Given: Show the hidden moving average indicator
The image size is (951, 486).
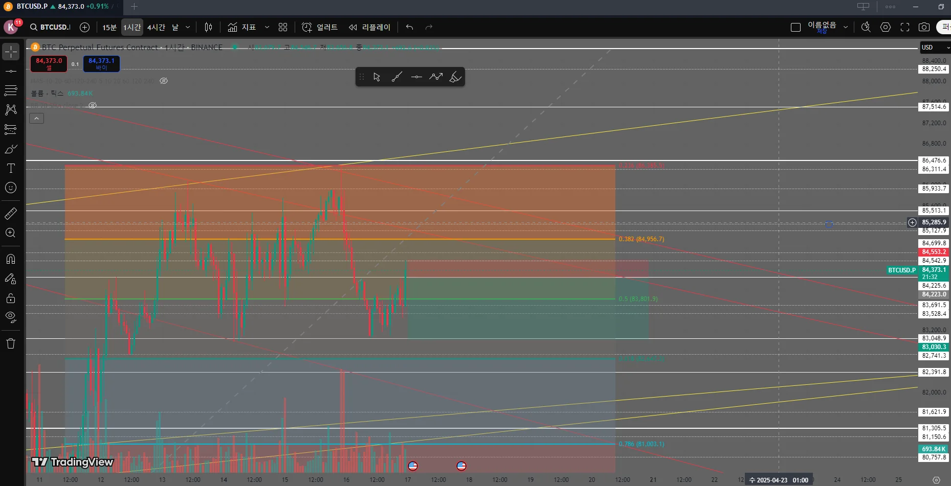Looking at the screenshot, I should 164,81.
